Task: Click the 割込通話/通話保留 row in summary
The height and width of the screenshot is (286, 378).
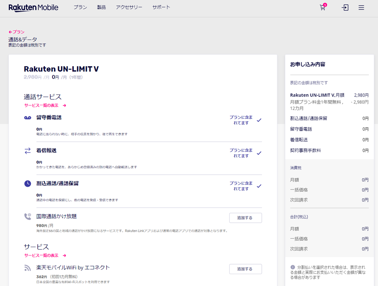Action: pos(329,118)
